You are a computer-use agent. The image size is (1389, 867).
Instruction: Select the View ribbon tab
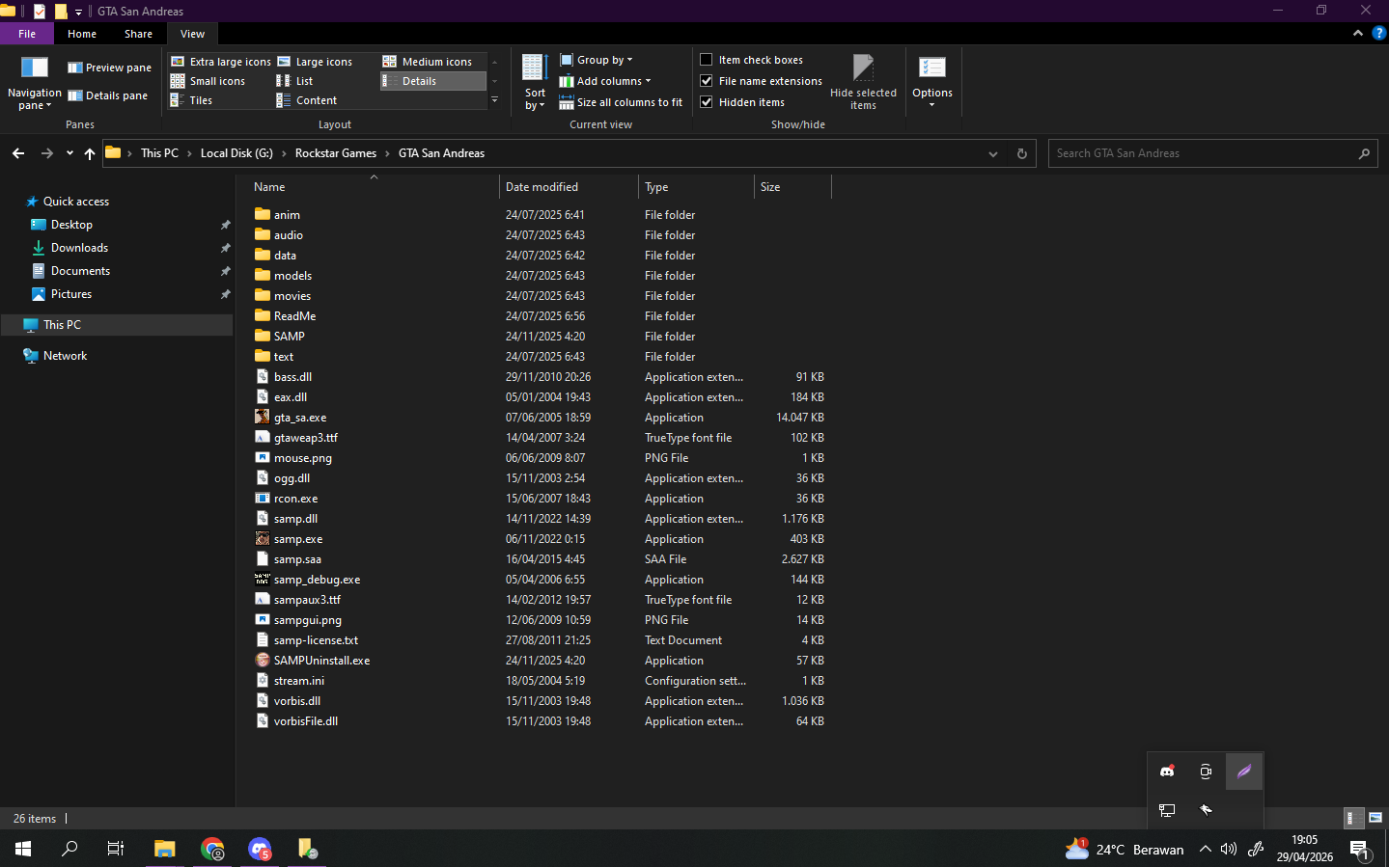(192, 34)
